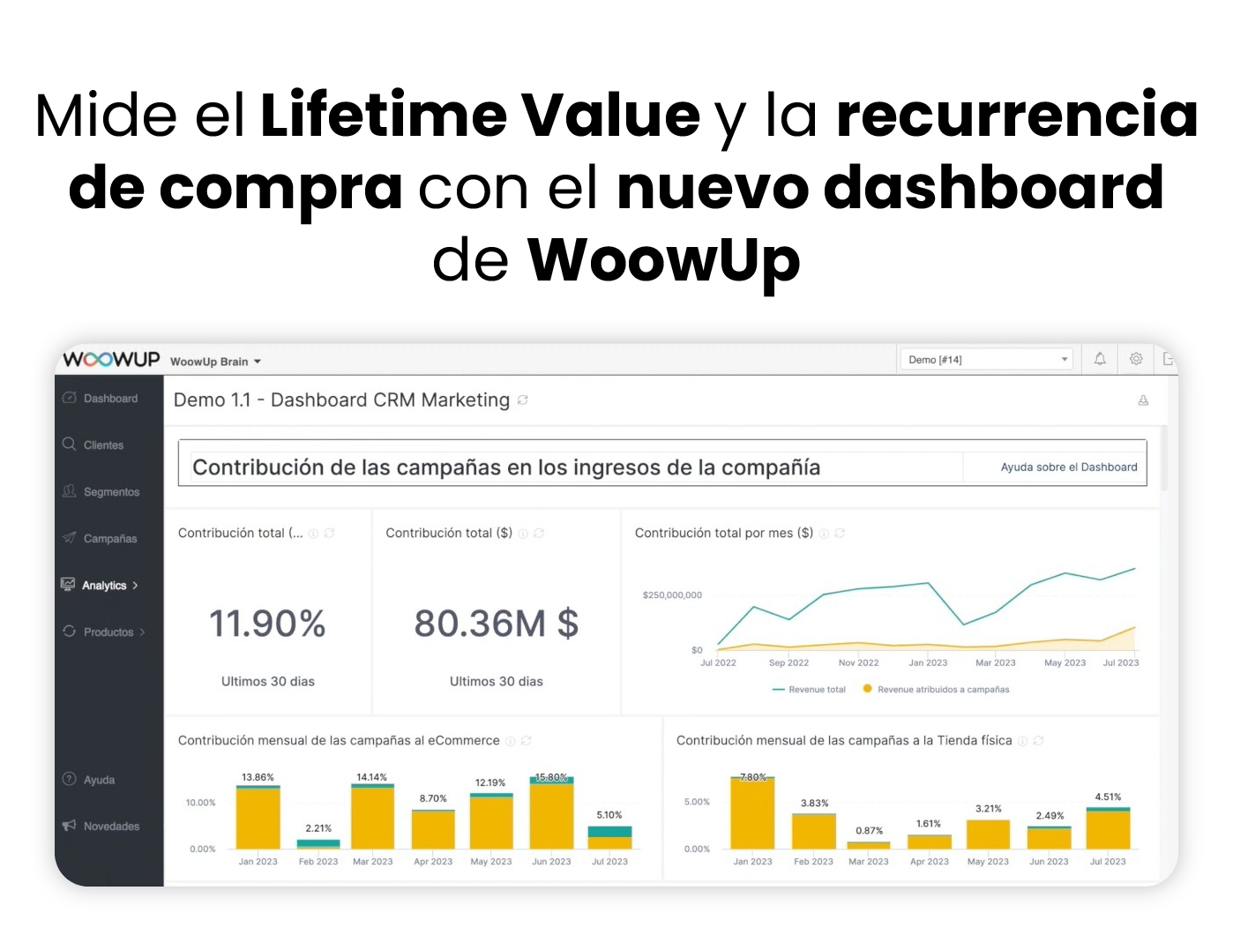The height and width of the screenshot is (943, 1233).
Task: Click info icon on eCommerce contribution chart
Action: coord(511,741)
